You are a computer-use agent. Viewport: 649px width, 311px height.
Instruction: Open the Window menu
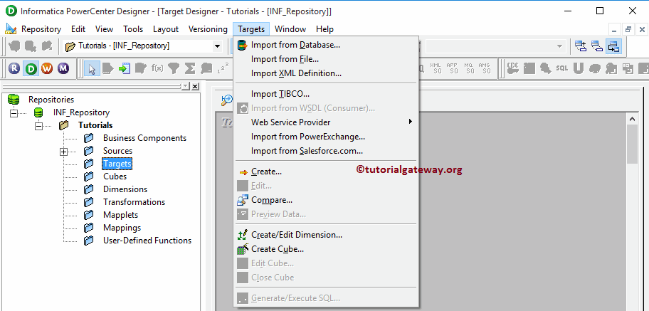coord(290,29)
